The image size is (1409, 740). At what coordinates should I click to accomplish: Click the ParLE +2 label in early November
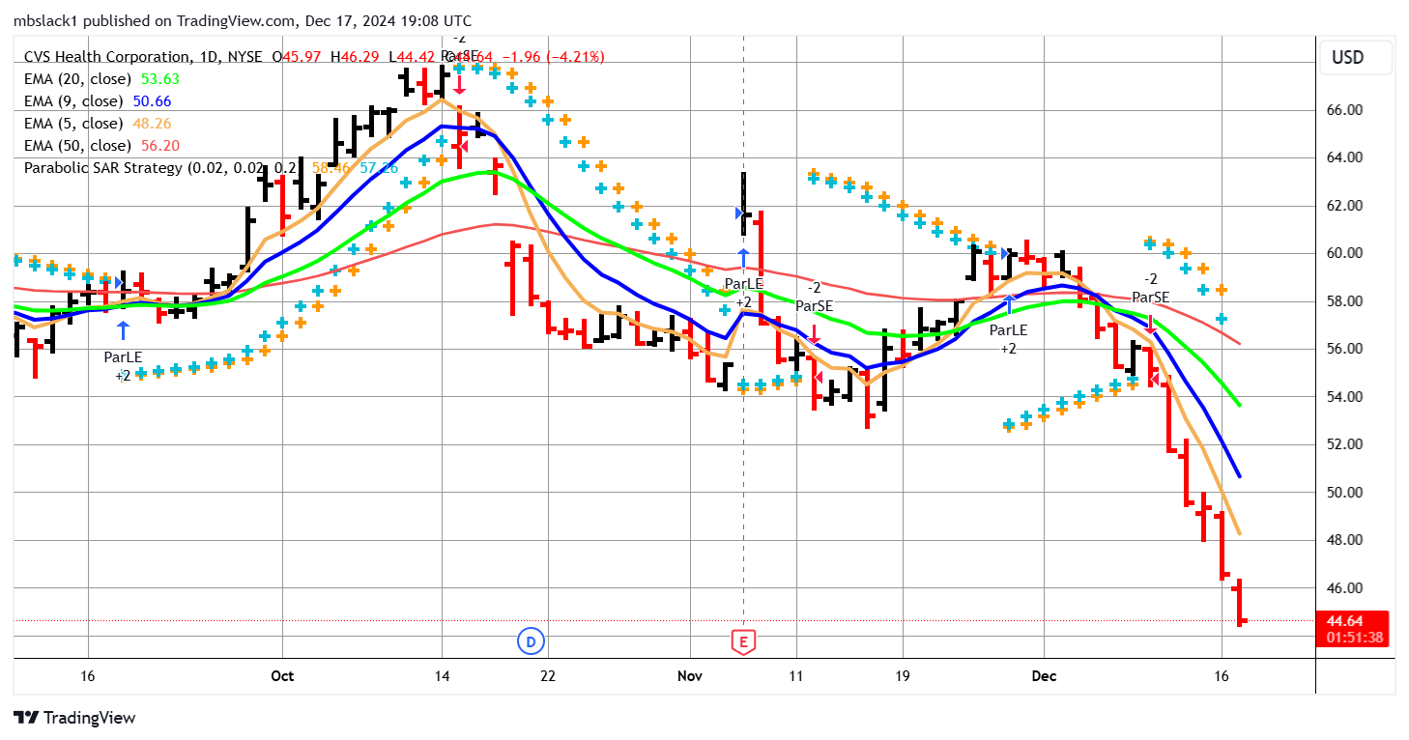pos(744,293)
